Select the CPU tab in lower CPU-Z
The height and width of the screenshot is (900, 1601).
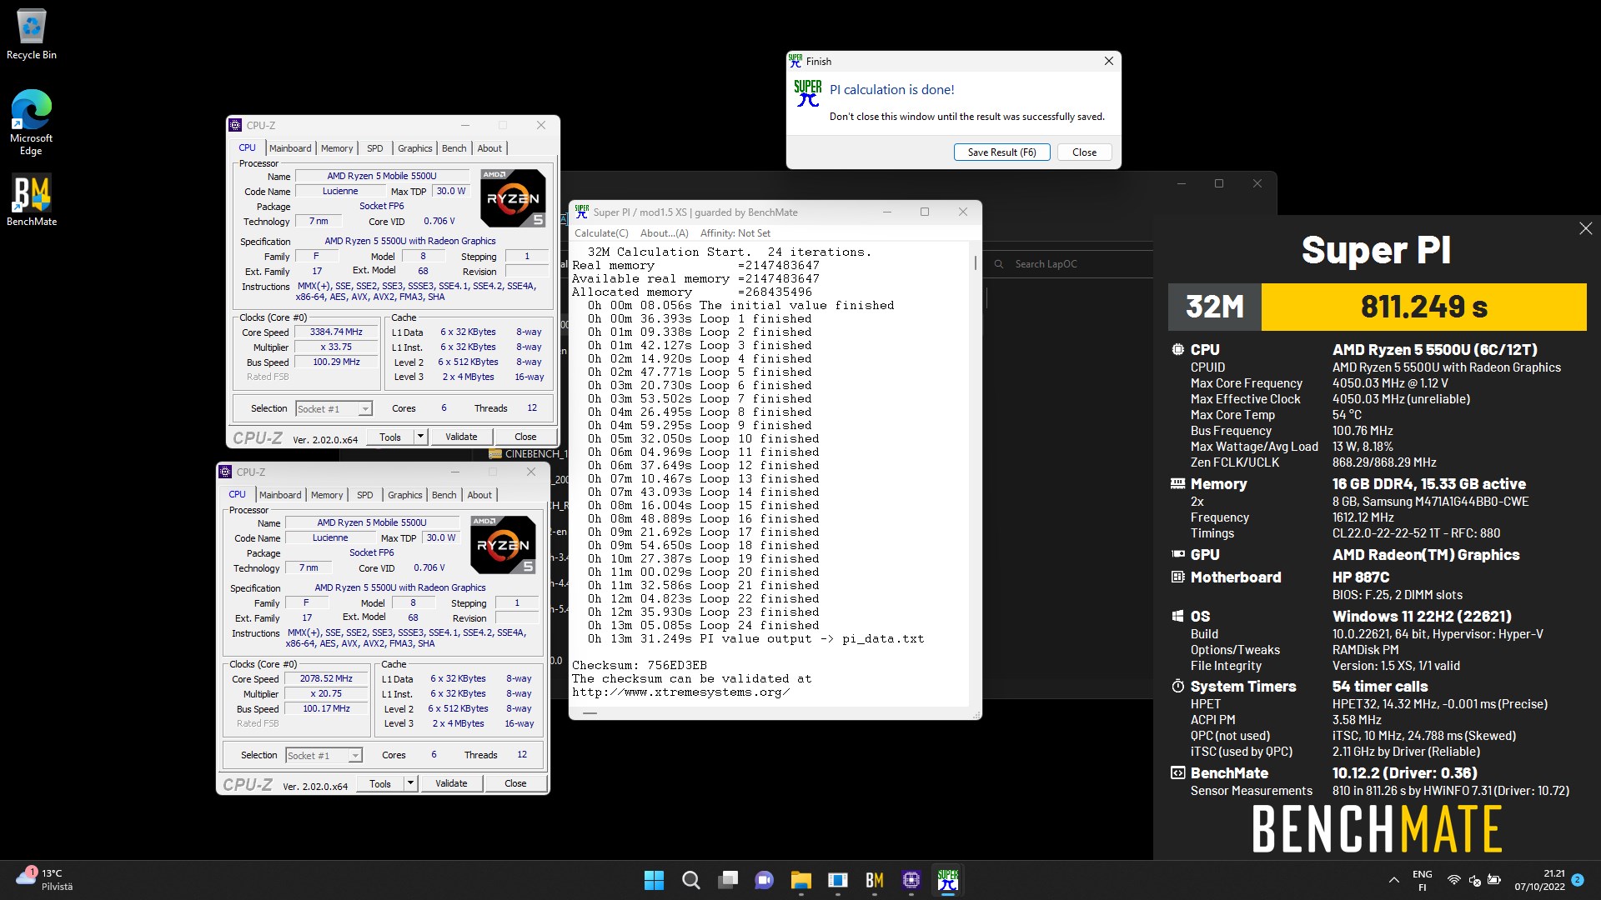coord(238,494)
